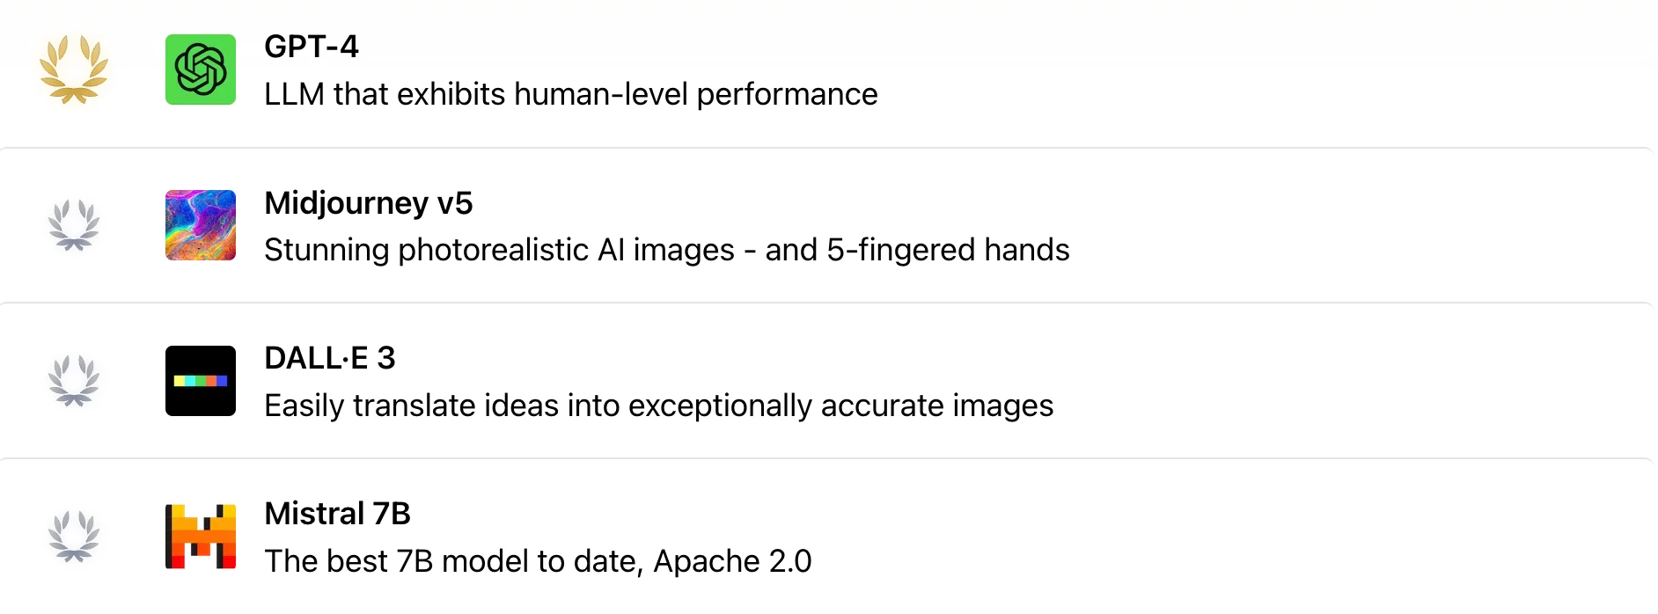Select the DALL·E 3 list card
1658x614 pixels.
pyautogui.click(x=829, y=381)
